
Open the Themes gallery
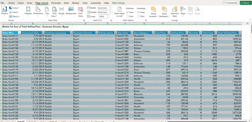(x=4, y=11)
